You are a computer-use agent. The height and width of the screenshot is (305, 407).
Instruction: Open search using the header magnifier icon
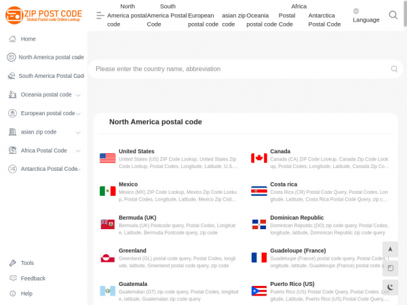pos(393,15)
